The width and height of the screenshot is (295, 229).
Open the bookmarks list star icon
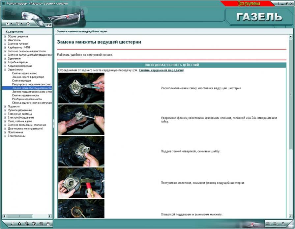point(19,223)
